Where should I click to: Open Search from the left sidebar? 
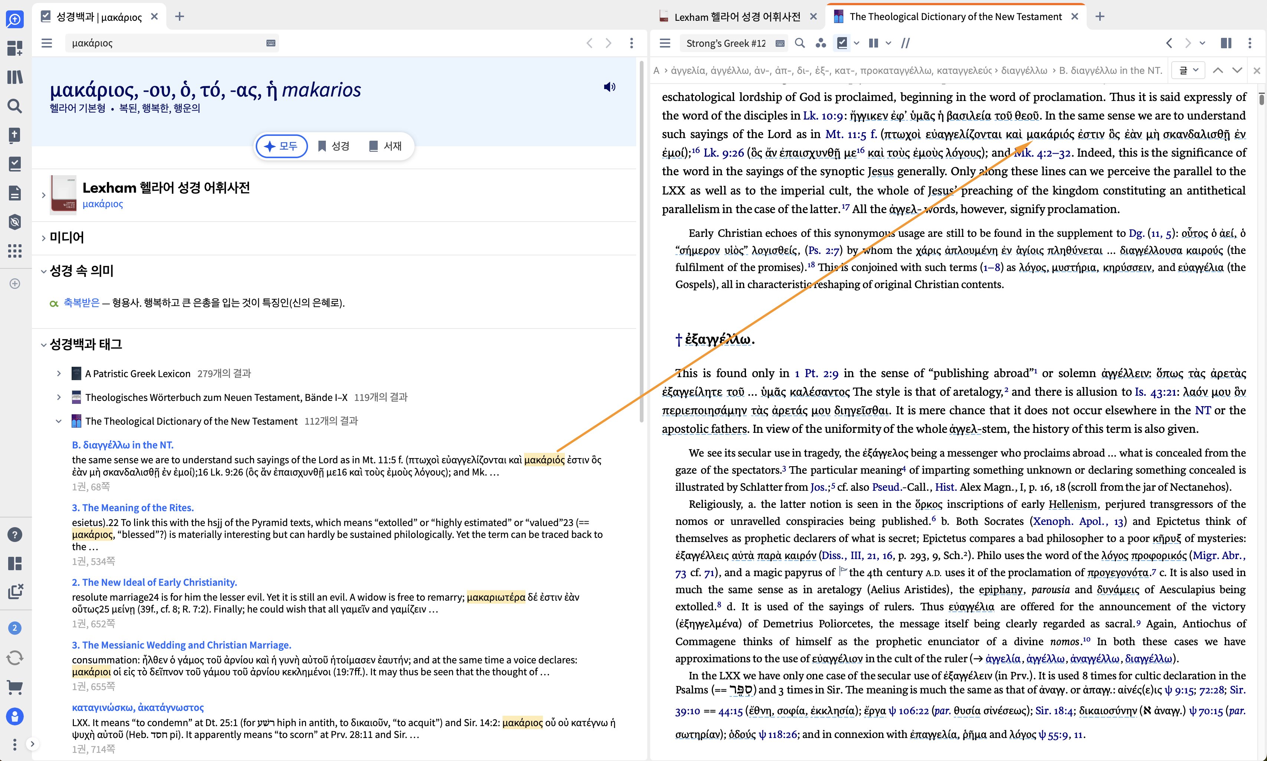[x=15, y=106]
